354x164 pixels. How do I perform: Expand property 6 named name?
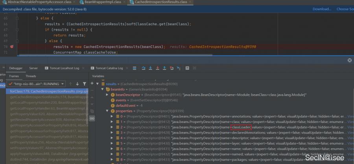point(112,149)
